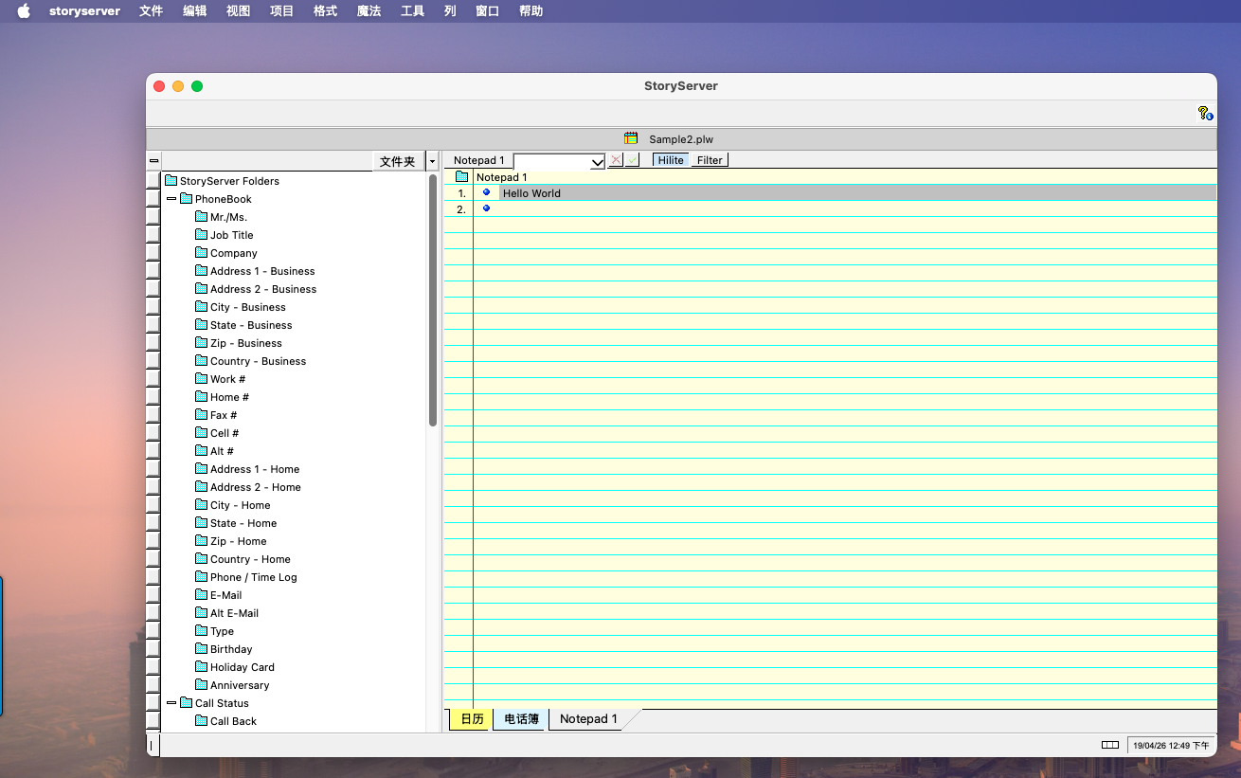Open the combo box next to Notepad 1
This screenshot has height=778, width=1241.
tap(559, 161)
